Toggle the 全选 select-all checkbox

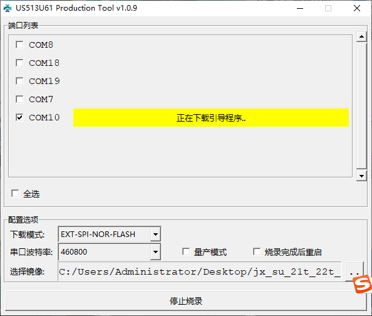pyautogui.click(x=15, y=193)
